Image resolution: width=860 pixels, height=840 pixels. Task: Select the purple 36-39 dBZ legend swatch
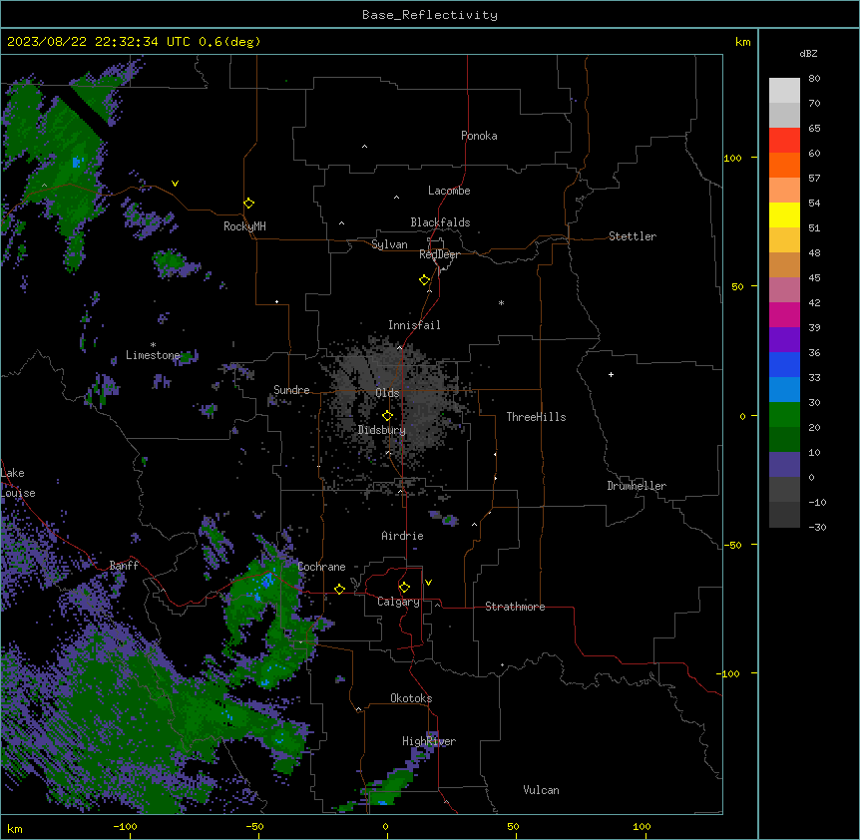784,340
